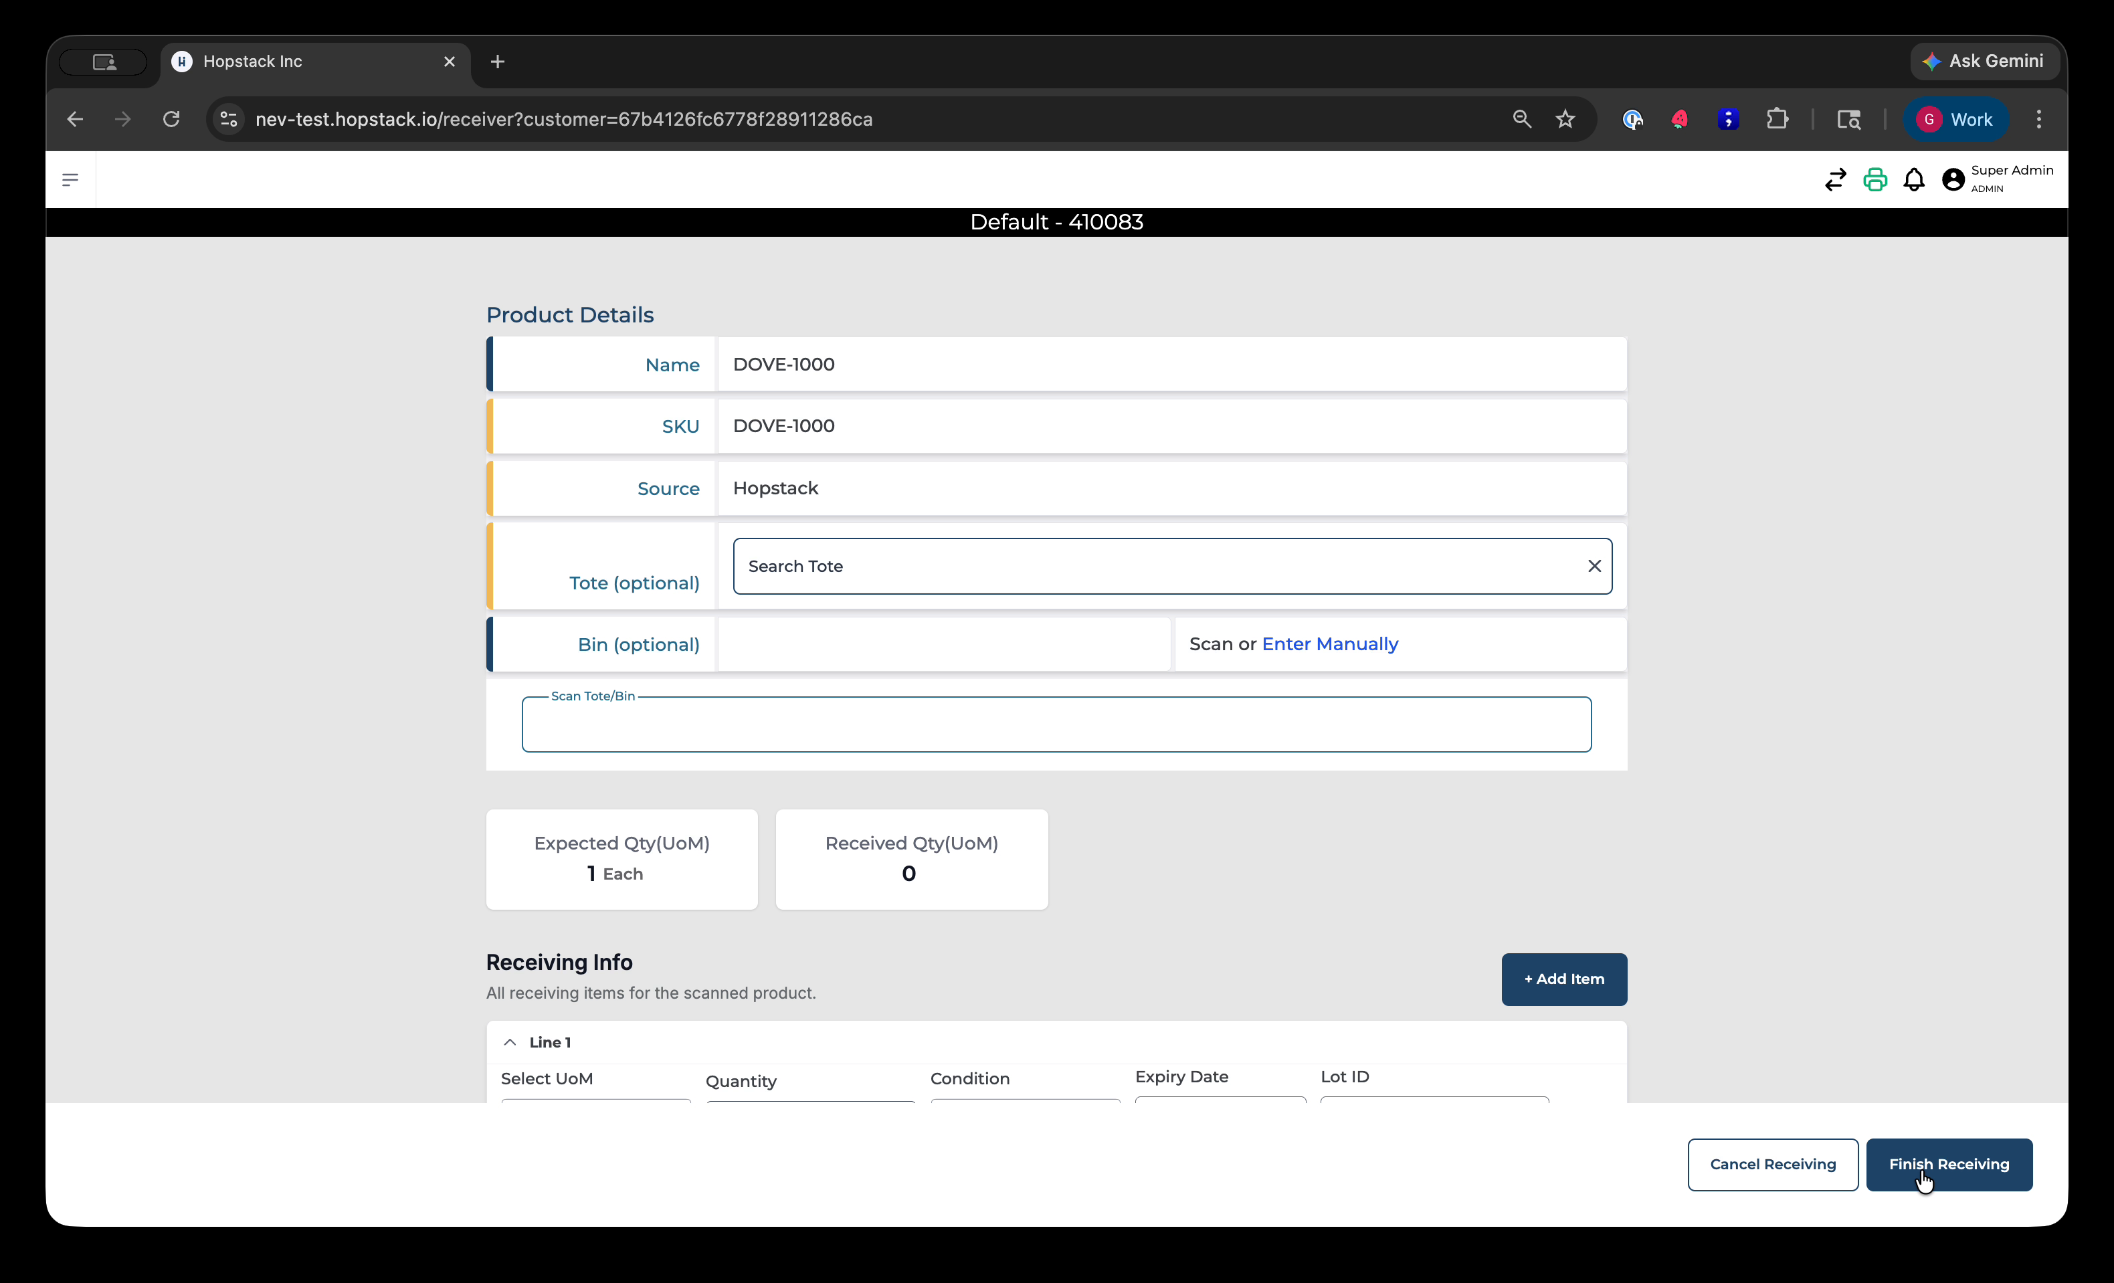
Task: Click the Source value Hopstack
Action: [x=775, y=488]
